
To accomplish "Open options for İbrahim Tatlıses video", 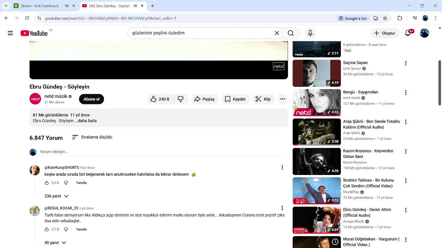I will 406,181.
